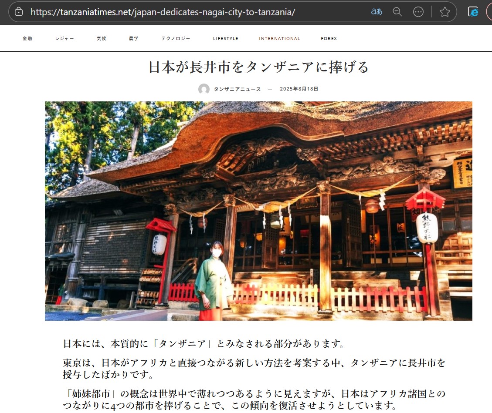Click the URL in address bar
The height and width of the screenshot is (413, 492).
[x=163, y=12]
